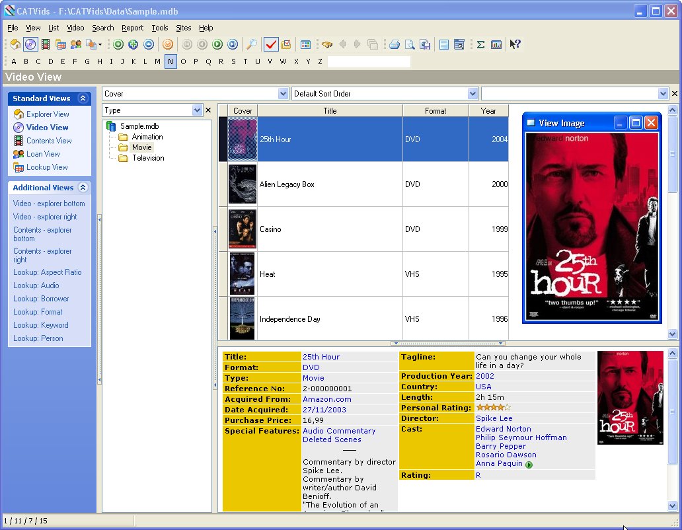This screenshot has width=682, height=530.
Task: Open the Lookup View toolbar icon
Action: pos(60,44)
